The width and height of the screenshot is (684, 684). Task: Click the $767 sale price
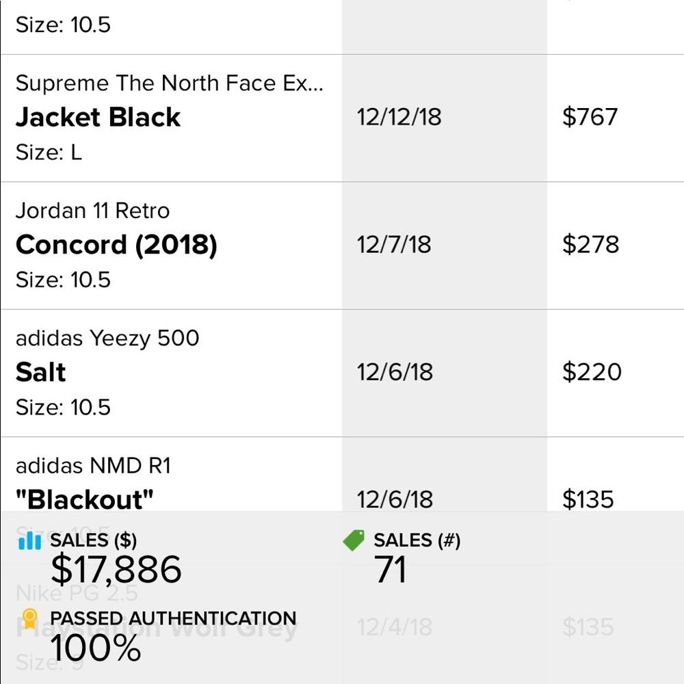click(590, 117)
